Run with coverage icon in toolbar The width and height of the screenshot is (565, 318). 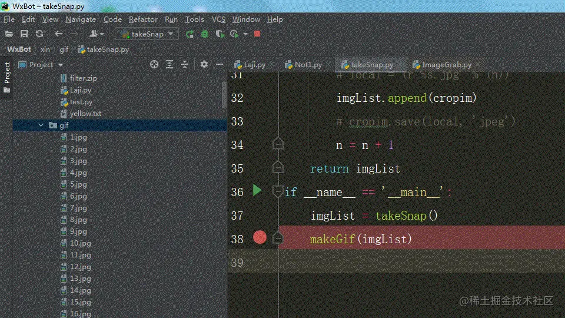click(220, 34)
